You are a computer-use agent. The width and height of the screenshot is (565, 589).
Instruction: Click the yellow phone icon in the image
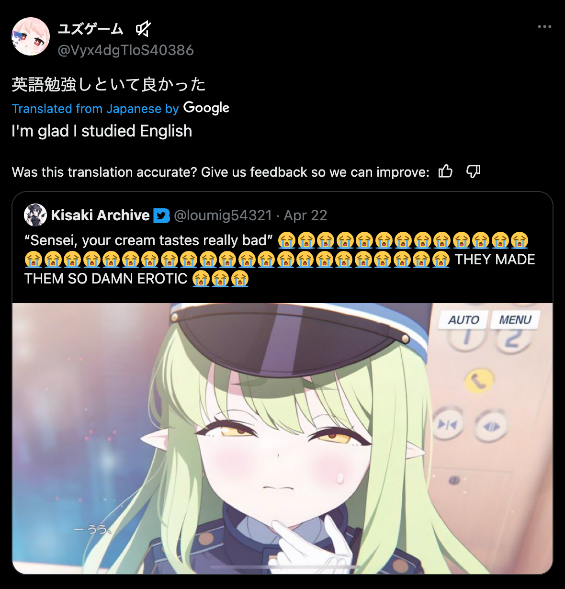(x=479, y=381)
